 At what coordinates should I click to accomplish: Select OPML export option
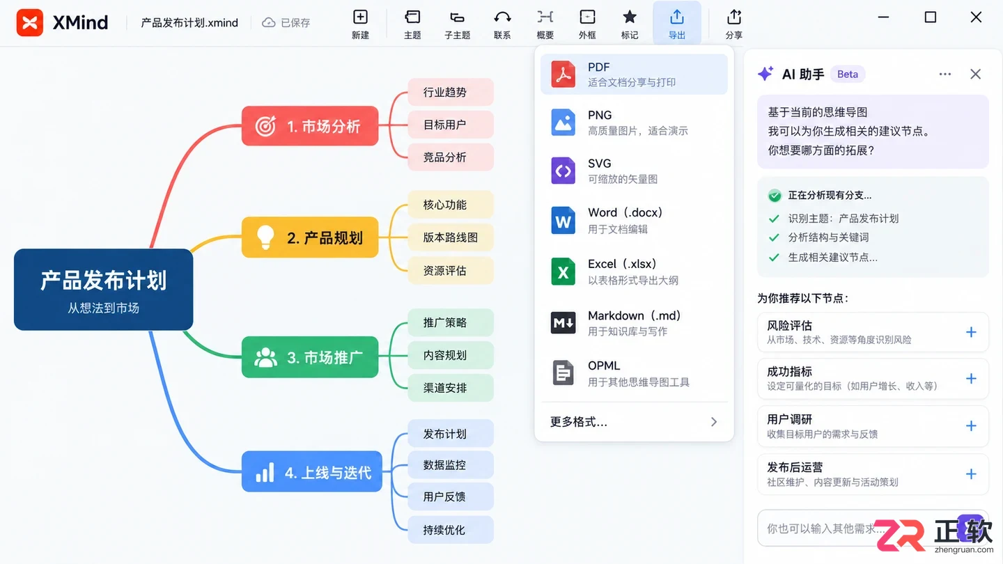(634, 373)
